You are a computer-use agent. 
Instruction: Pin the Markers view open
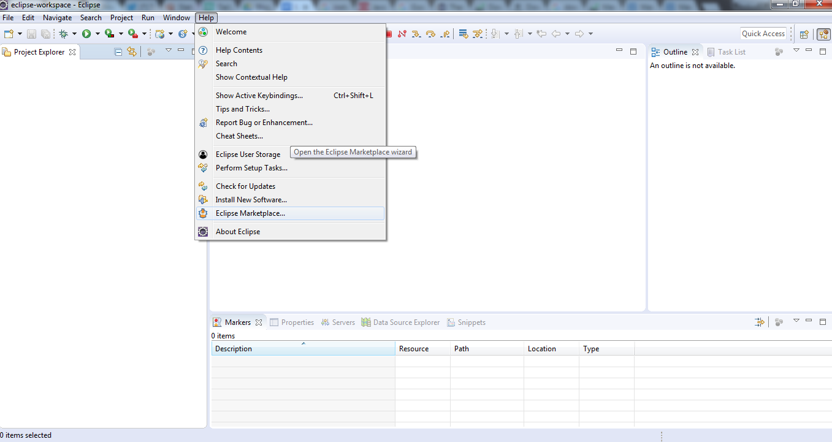tap(759, 321)
